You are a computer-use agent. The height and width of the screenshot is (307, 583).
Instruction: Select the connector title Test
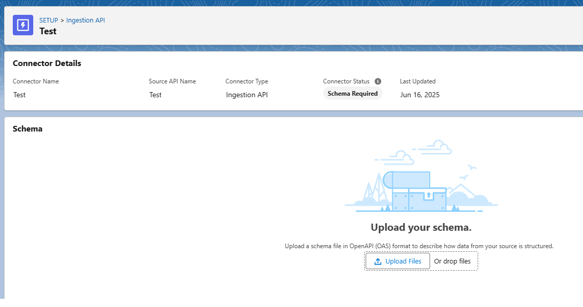48,31
